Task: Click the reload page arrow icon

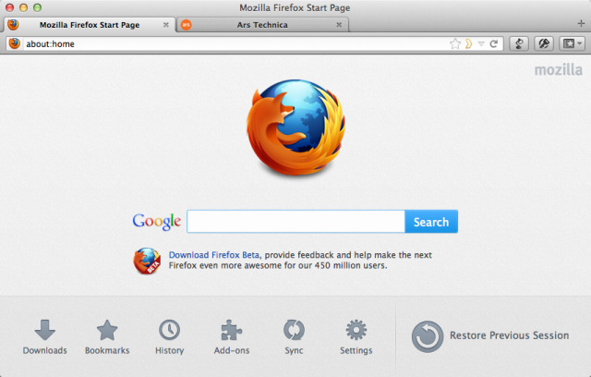Action: [x=494, y=44]
